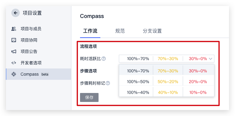Click the Compass star icon in sidebar
The width and height of the screenshot is (235, 116).
[x=14, y=74]
